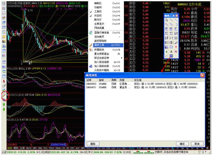214x156 pixels.
Task: Click the candlestick chart icon in left sidebar
Action: [x=4, y=18]
